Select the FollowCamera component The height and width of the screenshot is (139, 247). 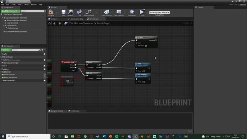point(13,28)
